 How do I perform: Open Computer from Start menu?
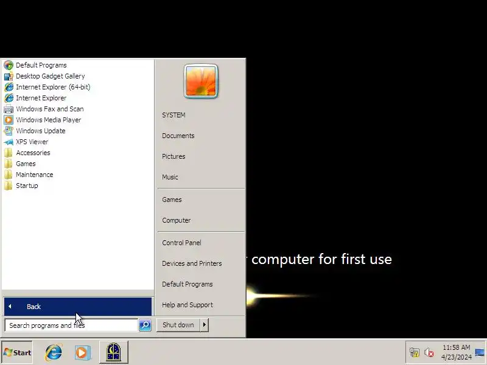(176, 220)
